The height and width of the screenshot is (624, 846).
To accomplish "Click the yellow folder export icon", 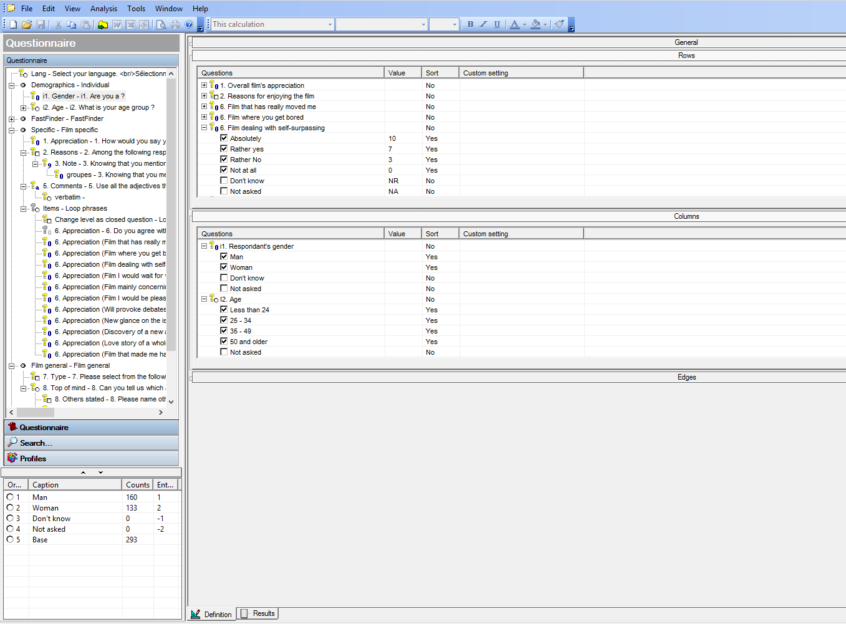I will (x=103, y=24).
